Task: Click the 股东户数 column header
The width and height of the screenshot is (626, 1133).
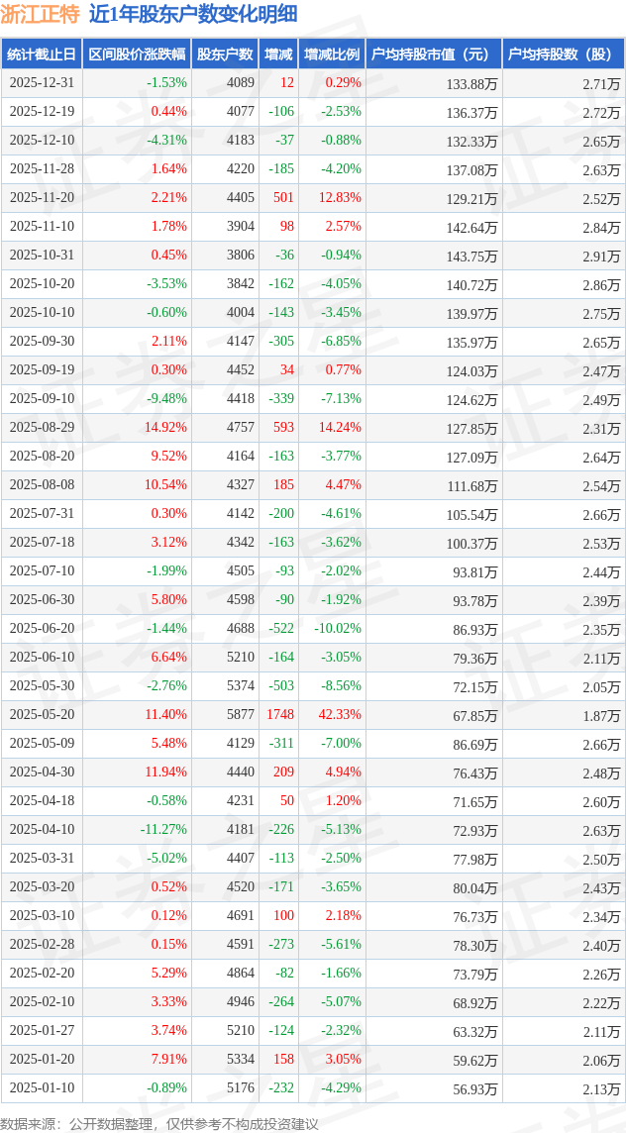Action: (x=225, y=54)
